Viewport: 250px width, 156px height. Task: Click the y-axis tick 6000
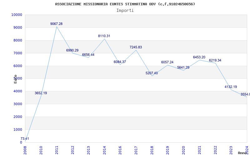(x=17, y=66)
